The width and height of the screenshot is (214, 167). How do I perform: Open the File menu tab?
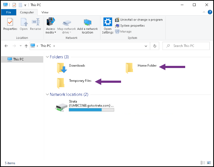(x=9, y=12)
